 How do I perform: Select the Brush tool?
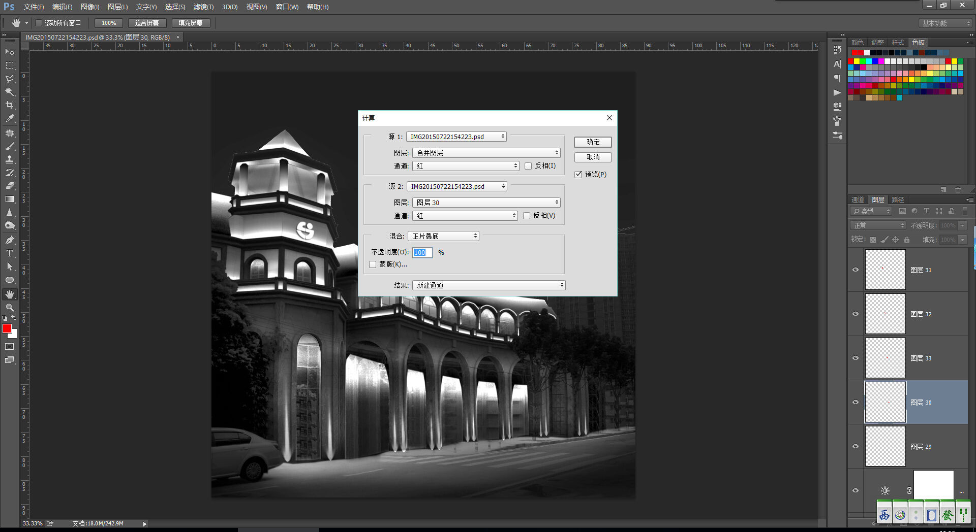coord(10,146)
